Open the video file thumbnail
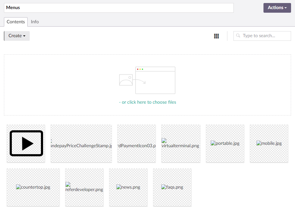This screenshot has width=295, height=211. coord(26,144)
